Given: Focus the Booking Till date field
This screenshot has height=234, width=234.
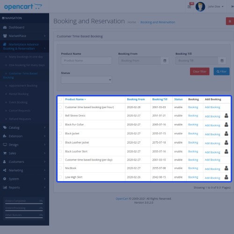Looking at the screenshot, I should coord(197,60).
